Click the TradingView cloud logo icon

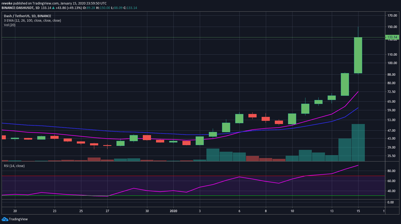pyautogui.click(x=5, y=219)
